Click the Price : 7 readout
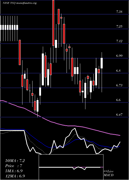The image size is (129, 180). point(14,166)
